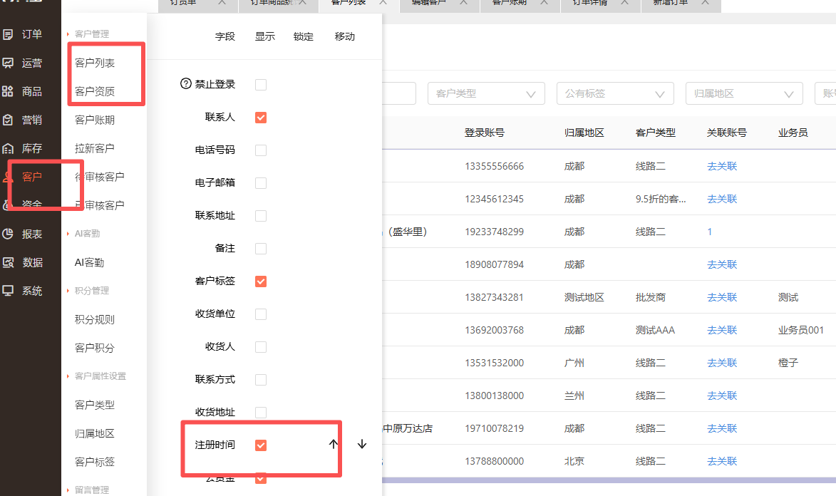Image resolution: width=836 pixels, height=496 pixels.
Task: Click 去关联 for account 13531532000
Action: [x=722, y=363]
